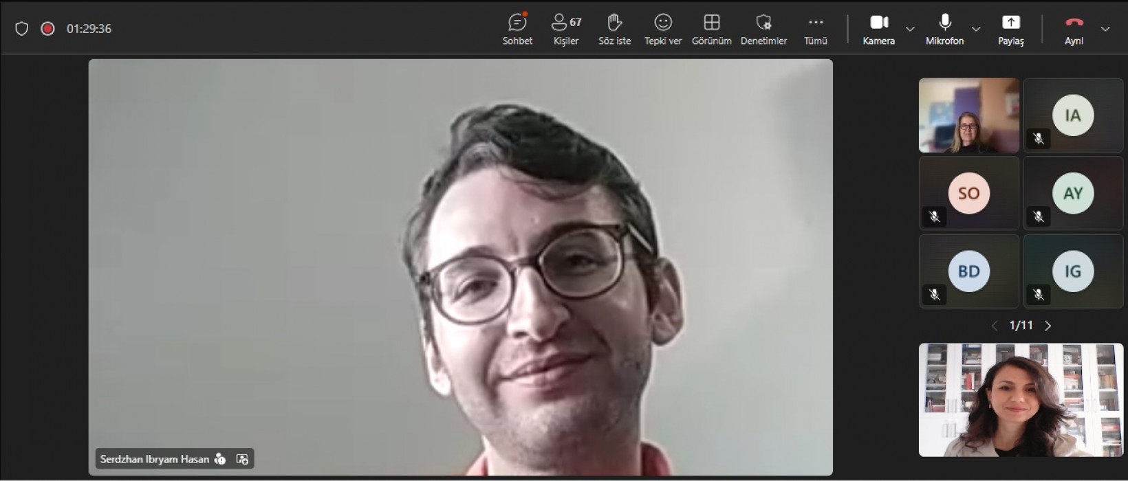Open Denetimler controls

point(763,29)
